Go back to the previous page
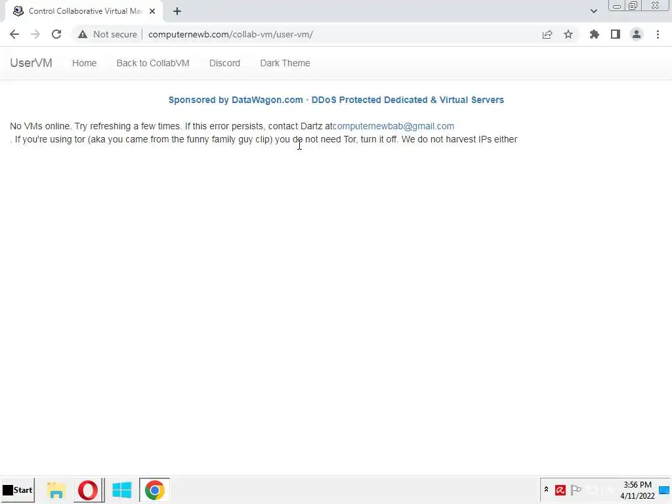The width and height of the screenshot is (672, 504). pos(14,34)
